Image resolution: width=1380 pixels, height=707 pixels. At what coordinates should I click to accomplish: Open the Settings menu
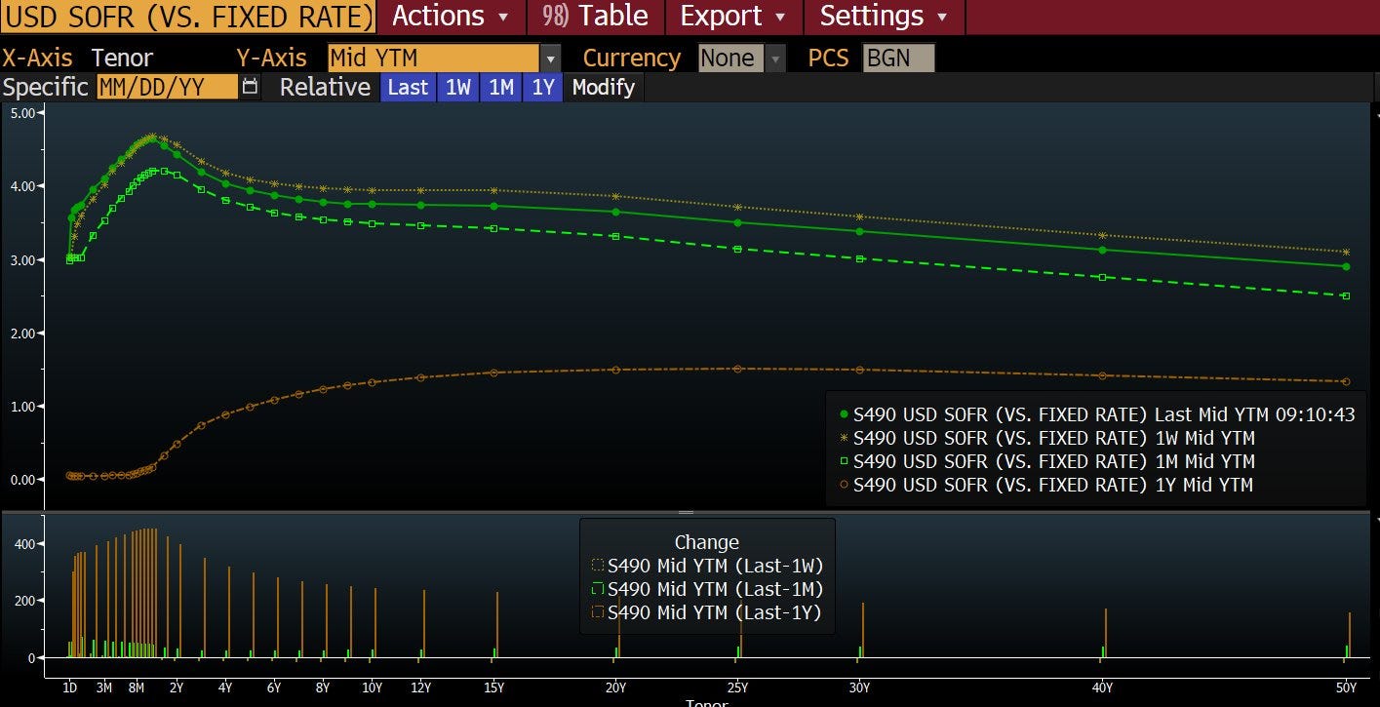click(x=884, y=17)
